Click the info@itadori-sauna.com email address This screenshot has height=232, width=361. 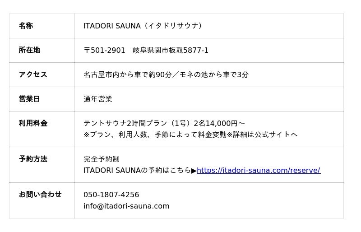pos(126,206)
